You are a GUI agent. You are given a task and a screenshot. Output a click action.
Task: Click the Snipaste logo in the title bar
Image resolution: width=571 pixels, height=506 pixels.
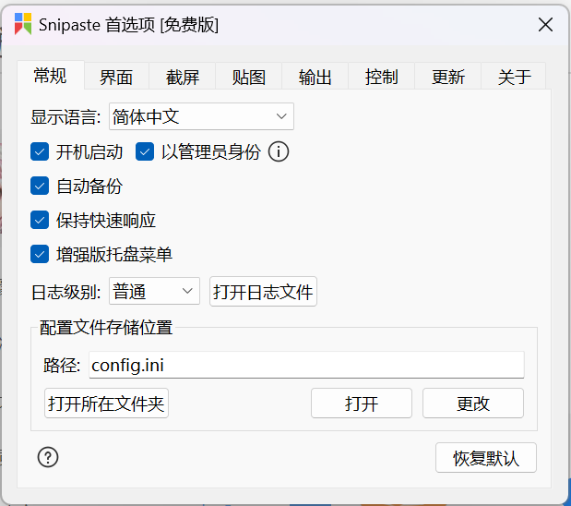[23, 24]
